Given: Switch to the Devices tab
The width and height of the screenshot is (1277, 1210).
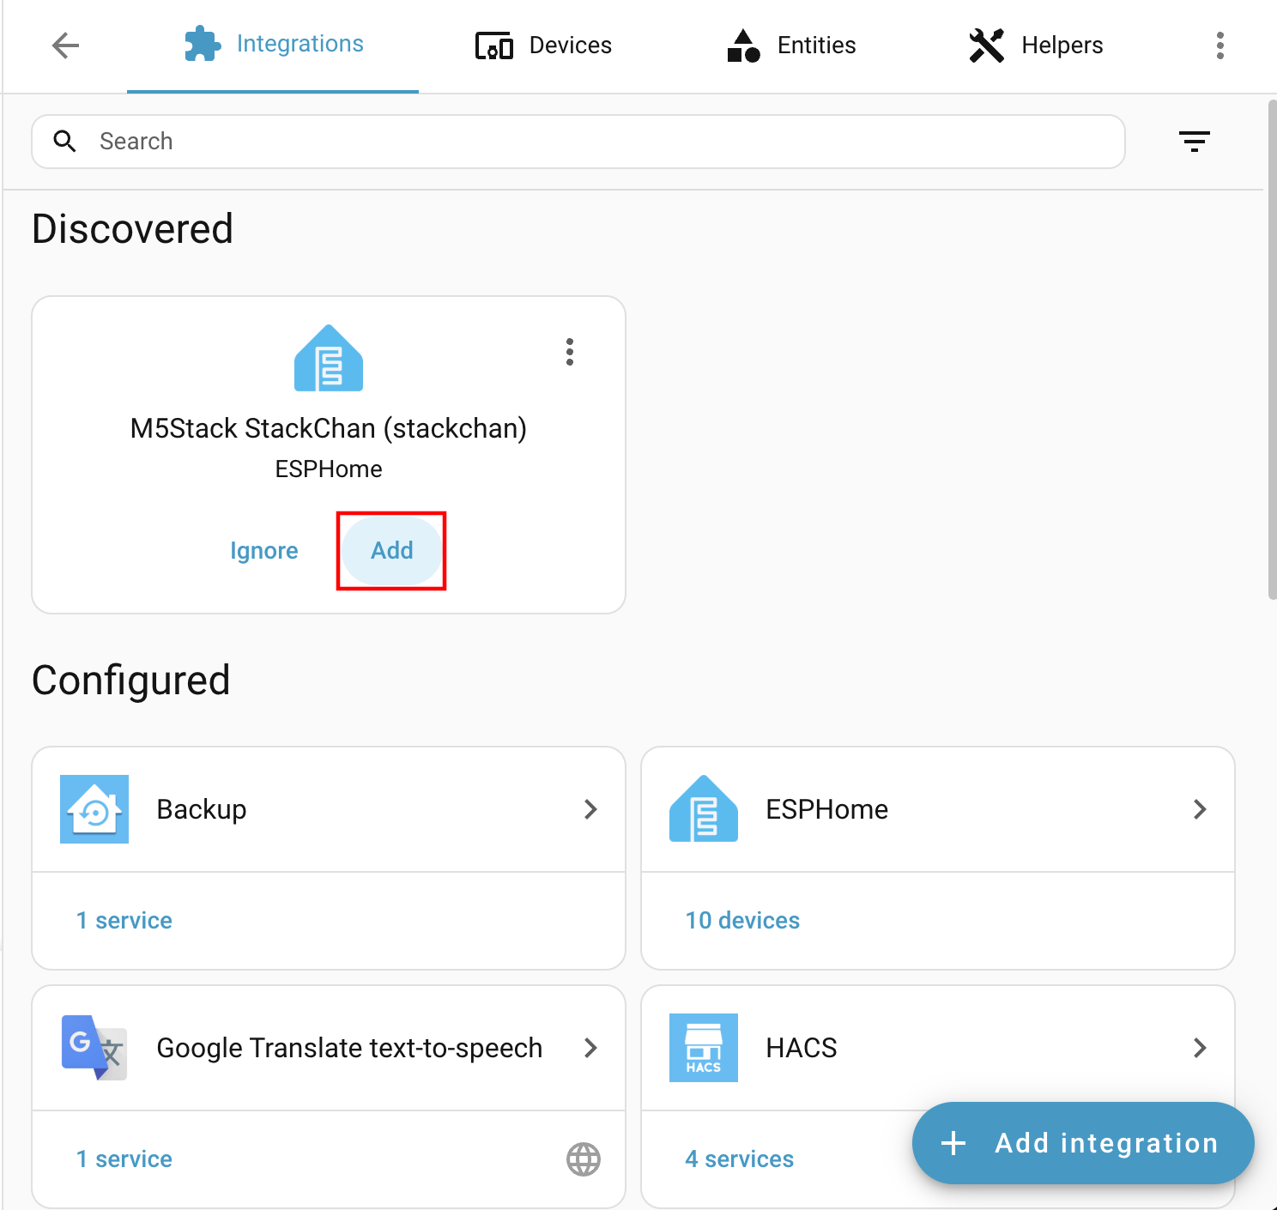Looking at the screenshot, I should tap(544, 45).
